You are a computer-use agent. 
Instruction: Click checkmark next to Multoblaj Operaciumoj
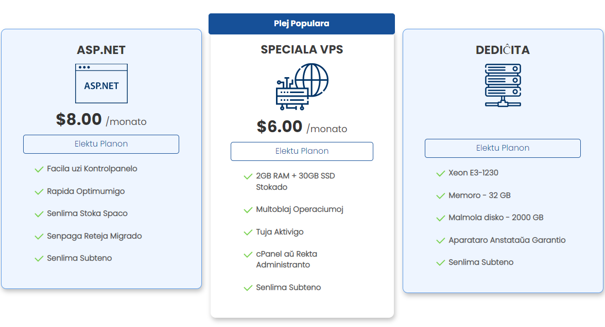248,210
